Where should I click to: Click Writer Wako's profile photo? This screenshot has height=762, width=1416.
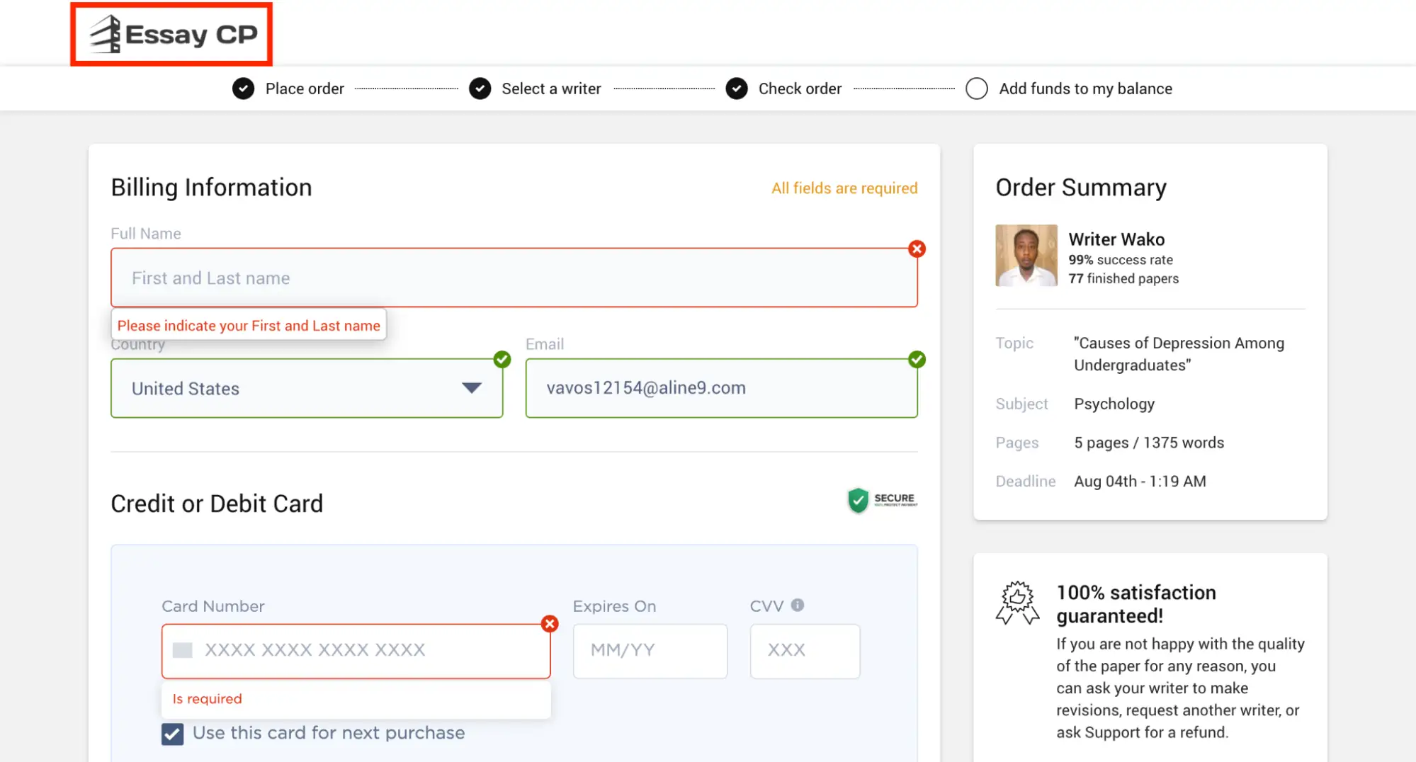(1026, 255)
